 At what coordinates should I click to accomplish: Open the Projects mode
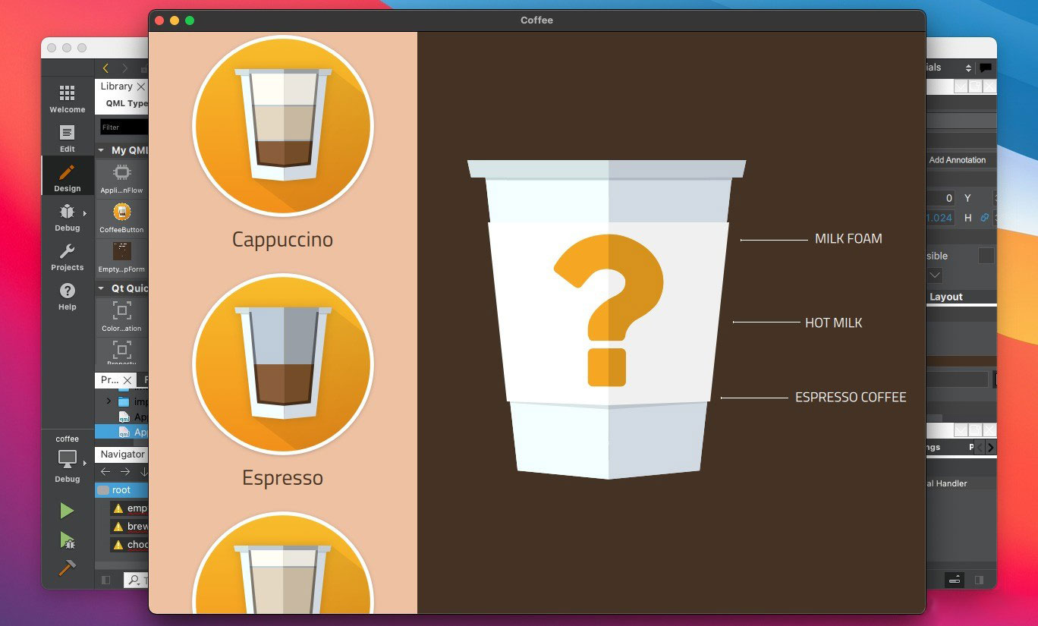pyautogui.click(x=67, y=256)
